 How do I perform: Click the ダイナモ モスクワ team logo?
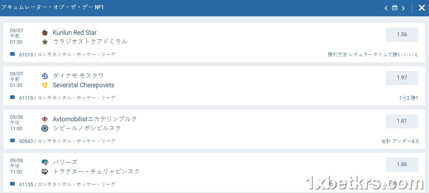[45, 76]
